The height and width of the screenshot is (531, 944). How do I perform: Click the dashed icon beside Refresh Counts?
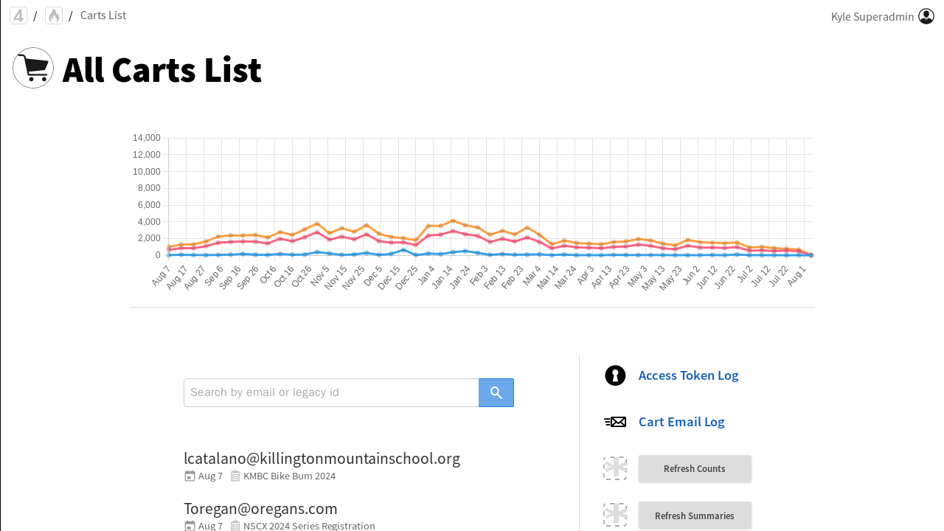click(615, 468)
